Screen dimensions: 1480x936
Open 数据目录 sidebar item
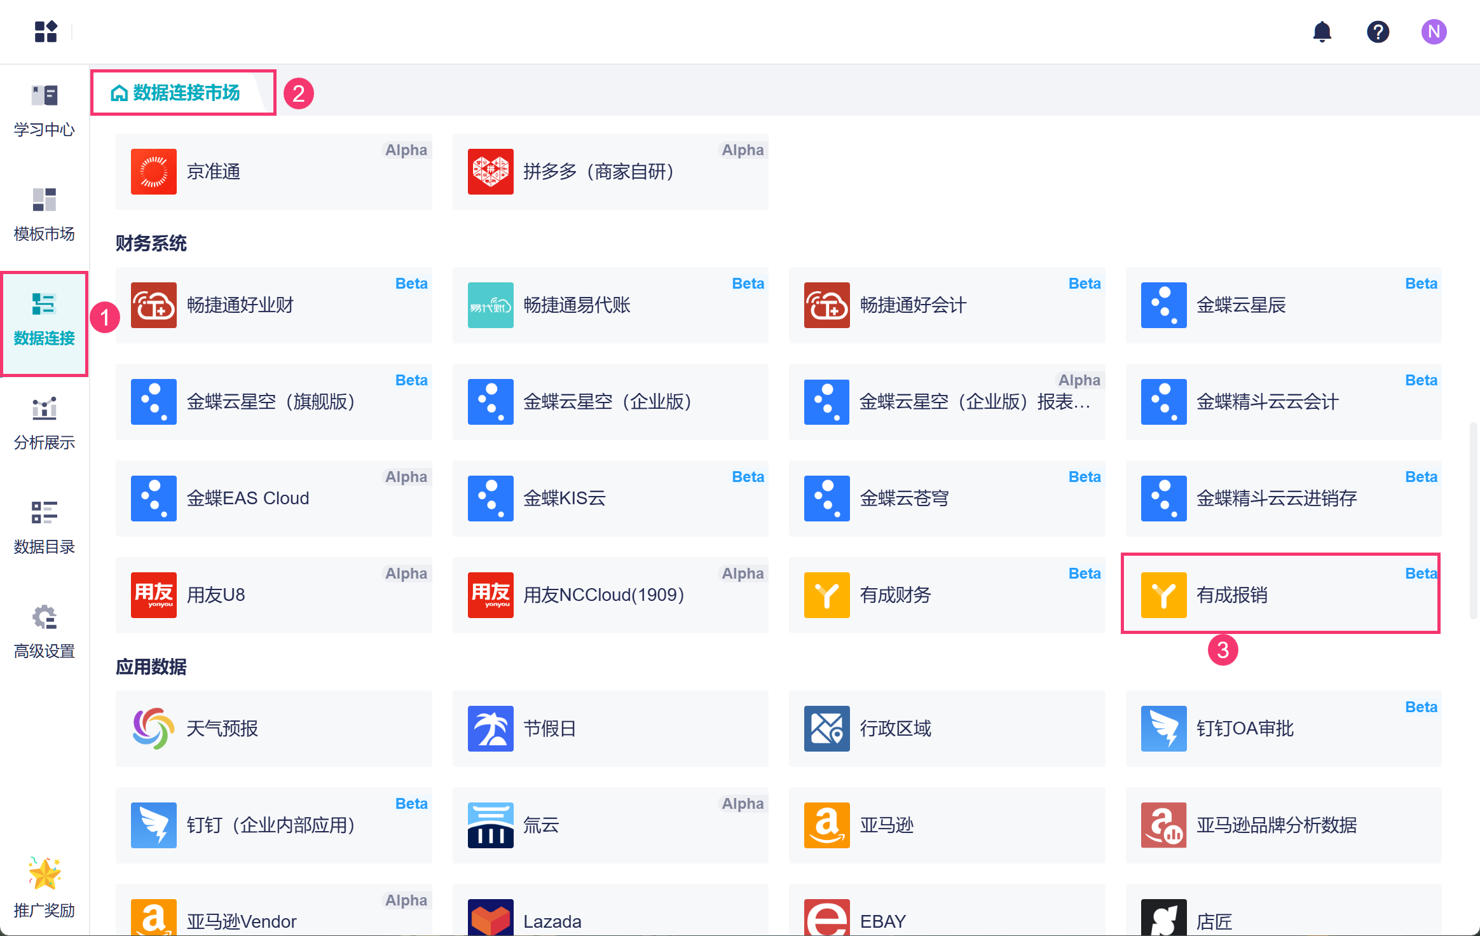click(45, 528)
